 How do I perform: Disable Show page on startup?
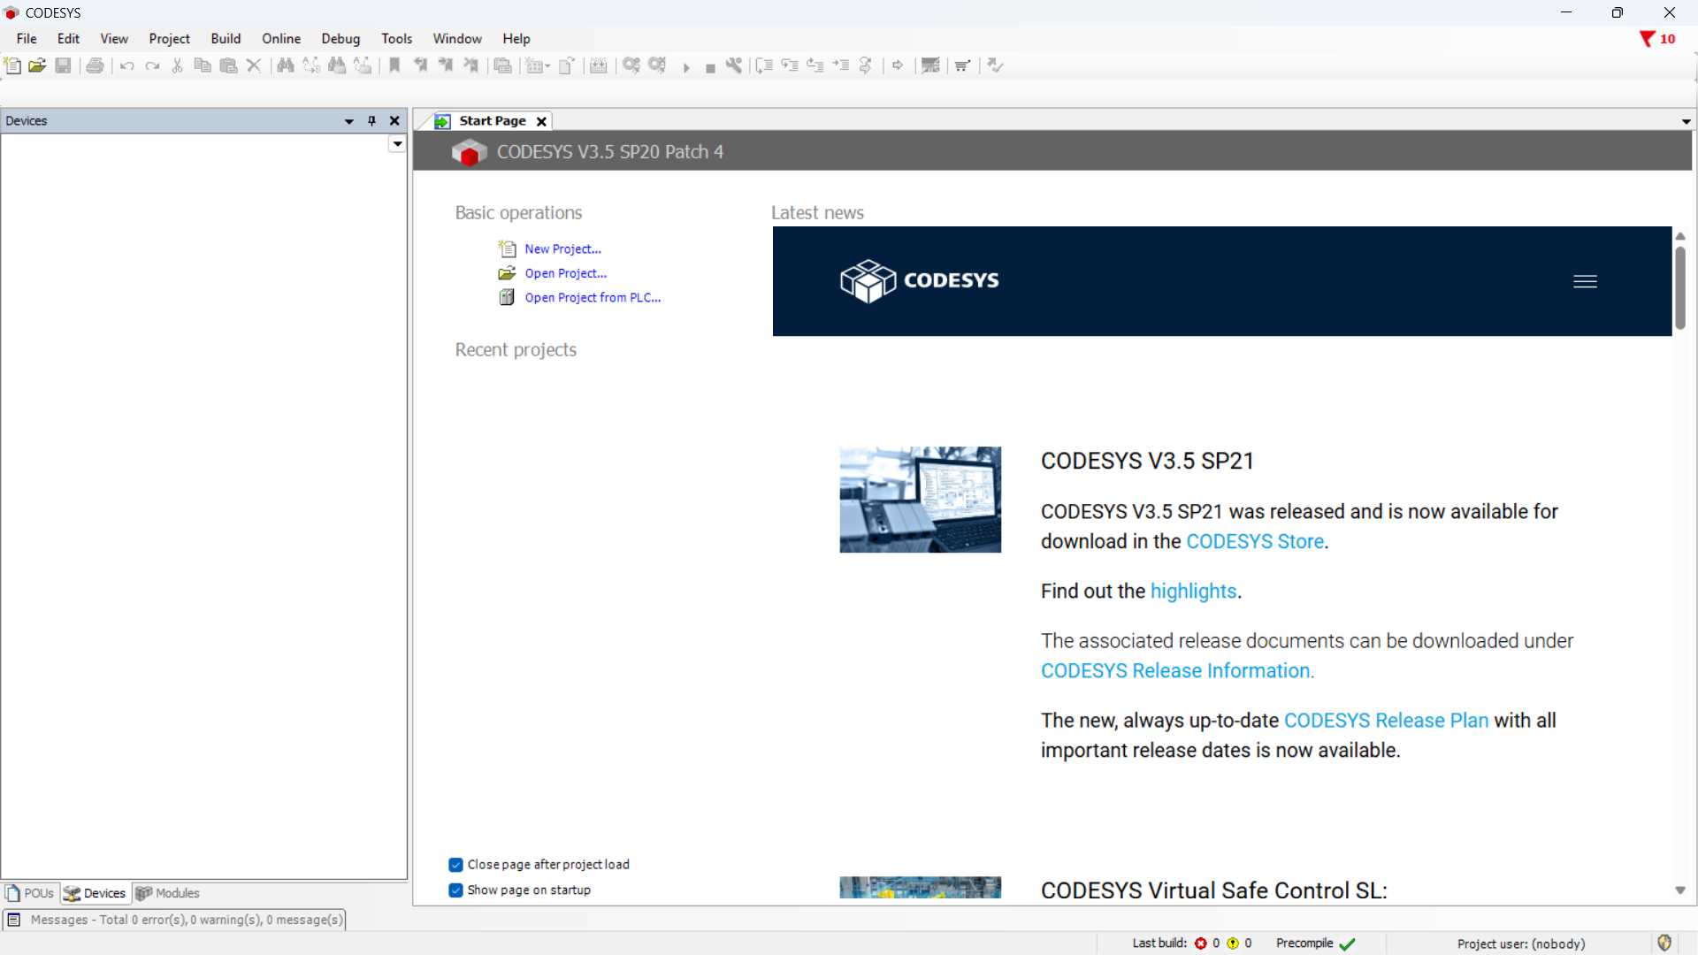pos(455,890)
